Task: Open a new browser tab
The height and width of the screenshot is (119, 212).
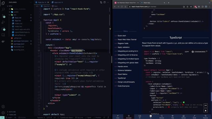Action: click(169, 3)
